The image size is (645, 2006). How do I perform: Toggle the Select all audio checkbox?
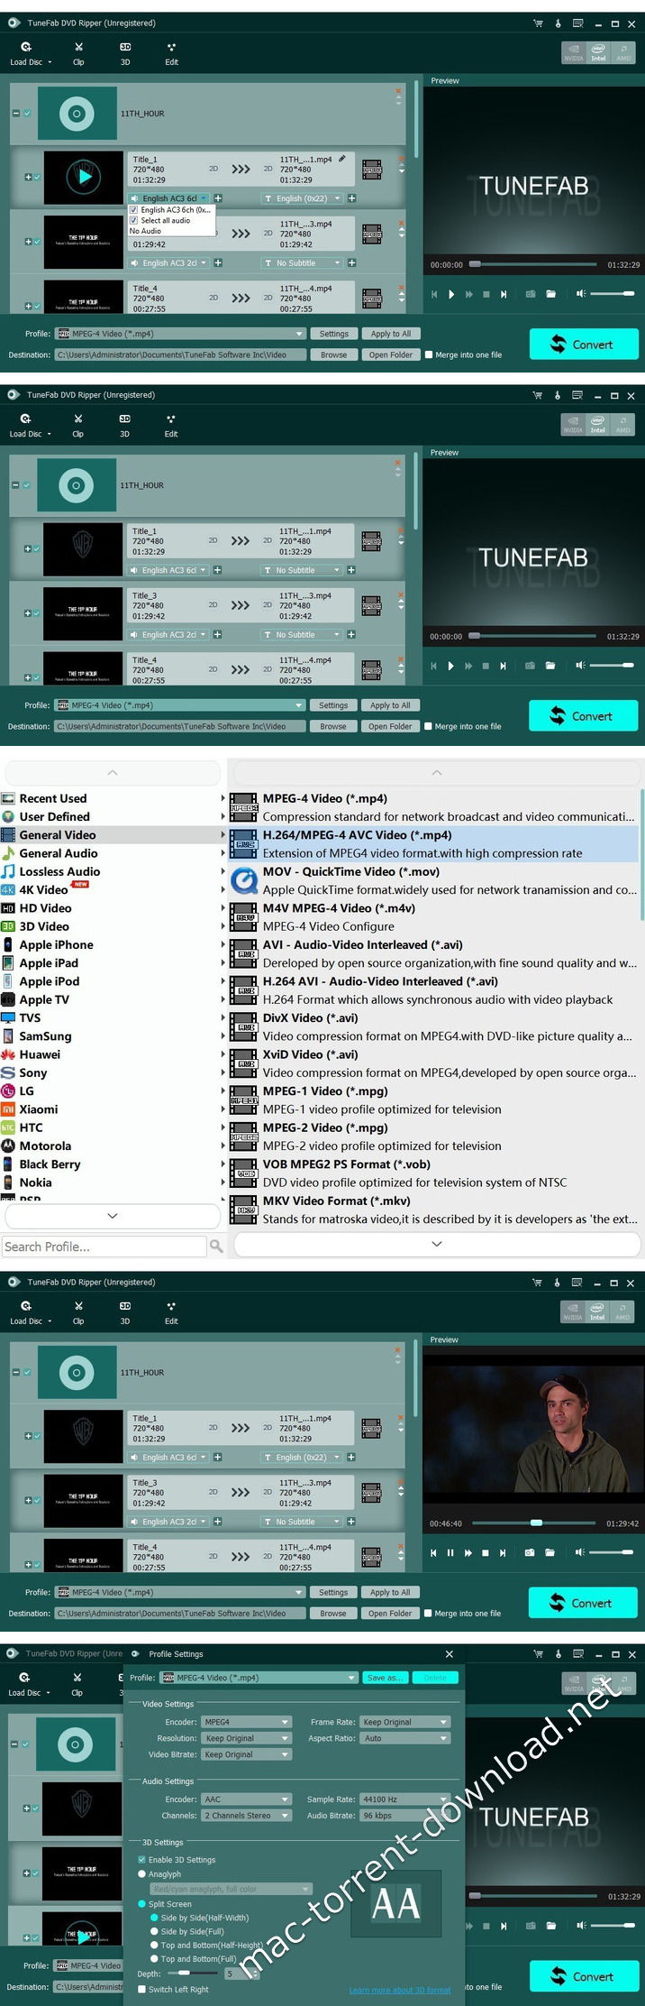coord(133,220)
